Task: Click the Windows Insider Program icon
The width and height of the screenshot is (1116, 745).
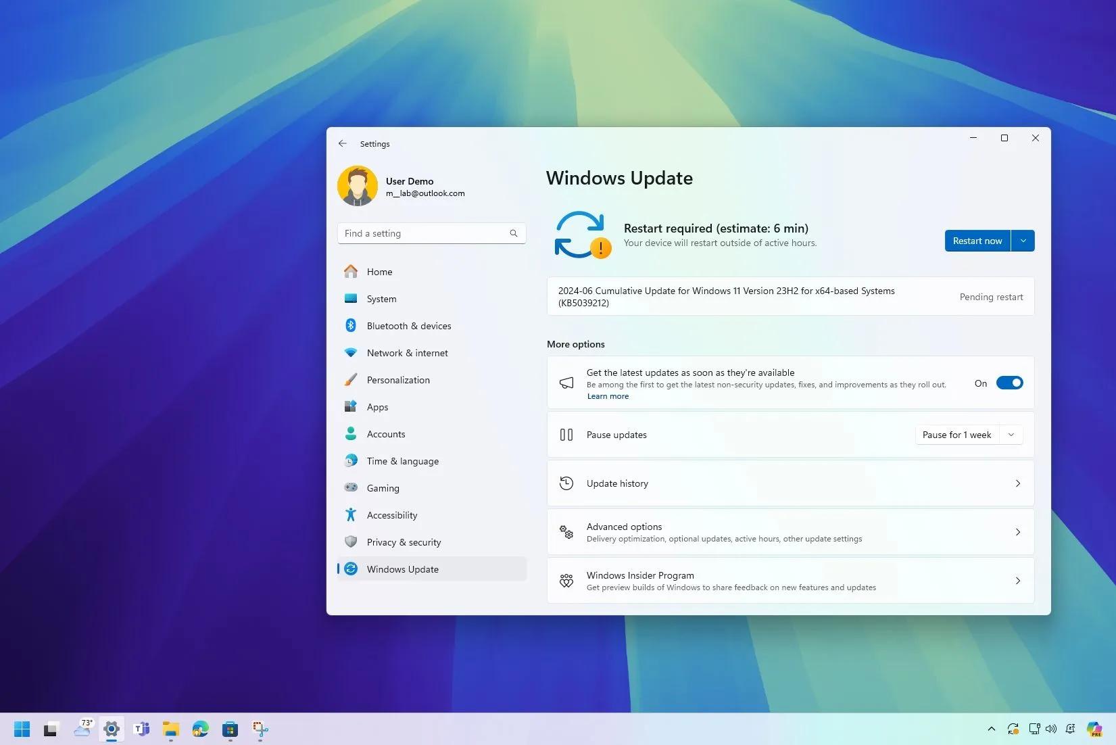Action: point(566,581)
